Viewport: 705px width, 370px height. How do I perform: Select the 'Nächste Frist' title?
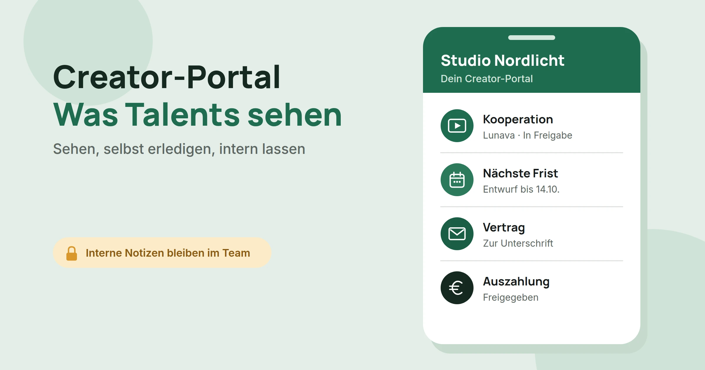521,173
